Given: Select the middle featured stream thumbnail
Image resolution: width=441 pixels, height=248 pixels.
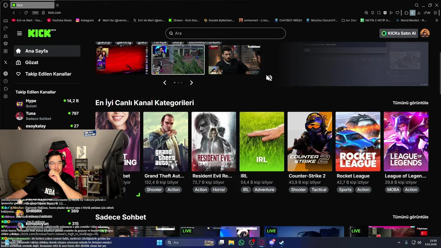Looking at the screenshot, I should pyautogui.click(x=178, y=60).
